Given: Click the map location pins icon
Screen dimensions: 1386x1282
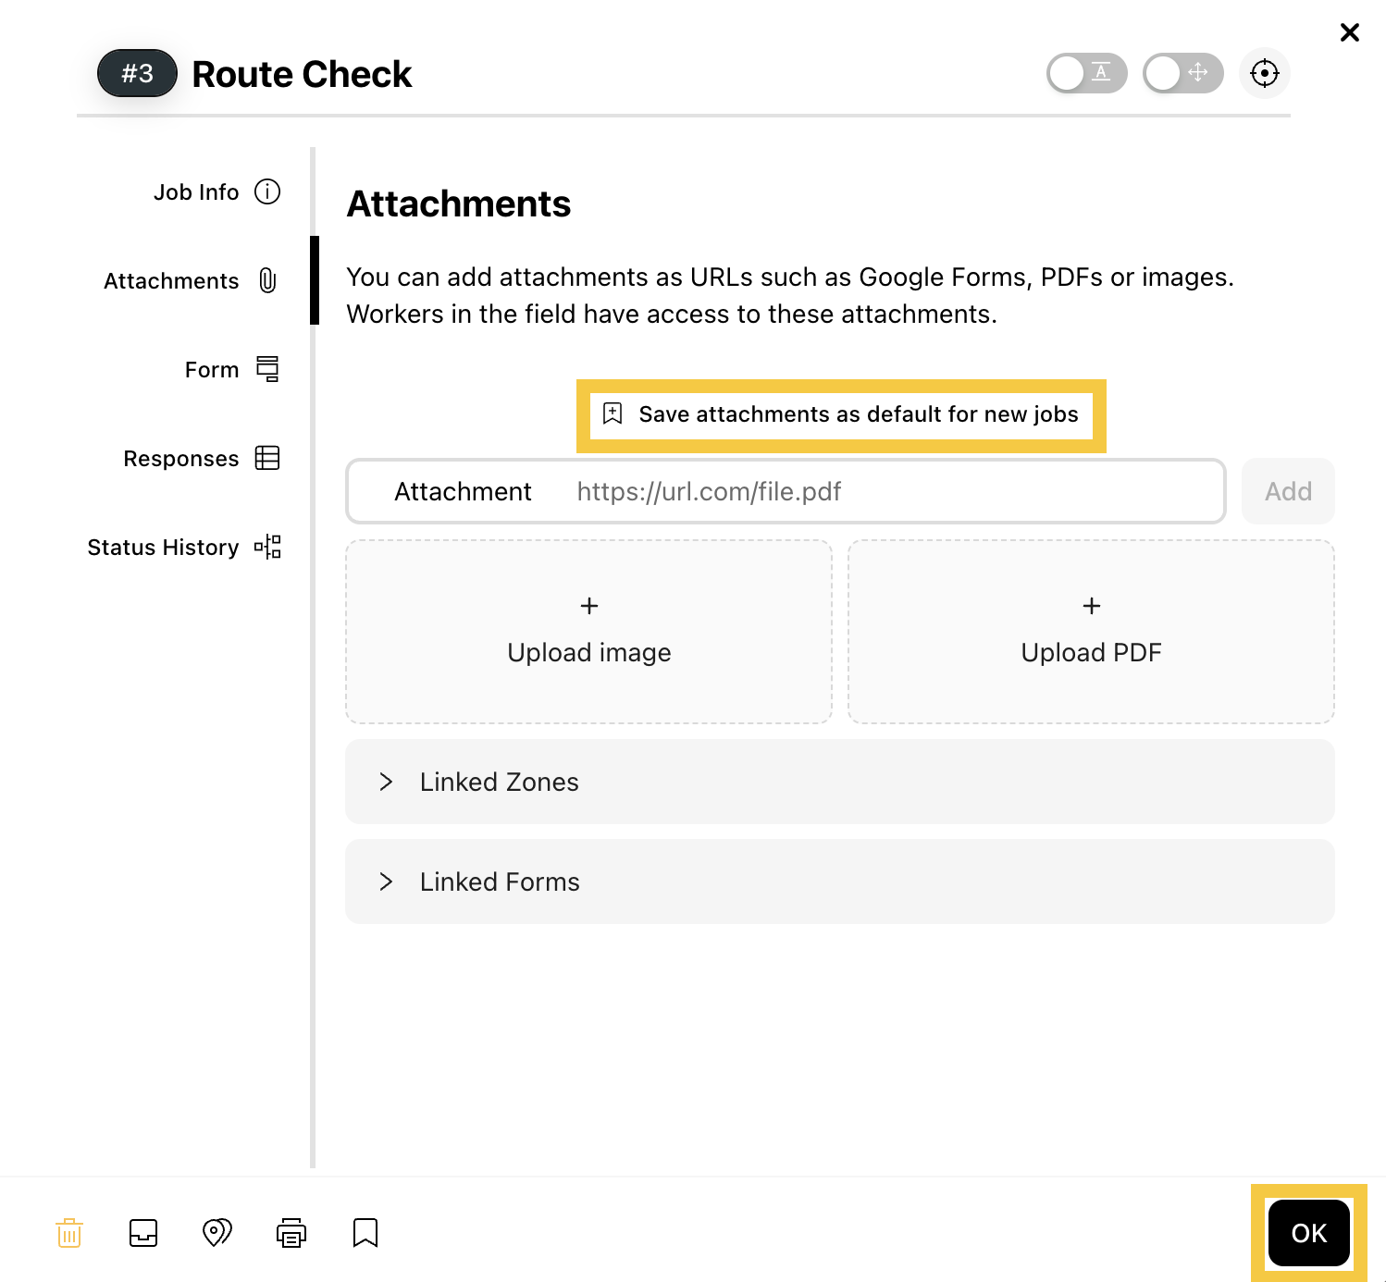Looking at the screenshot, I should click(x=217, y=1233).
